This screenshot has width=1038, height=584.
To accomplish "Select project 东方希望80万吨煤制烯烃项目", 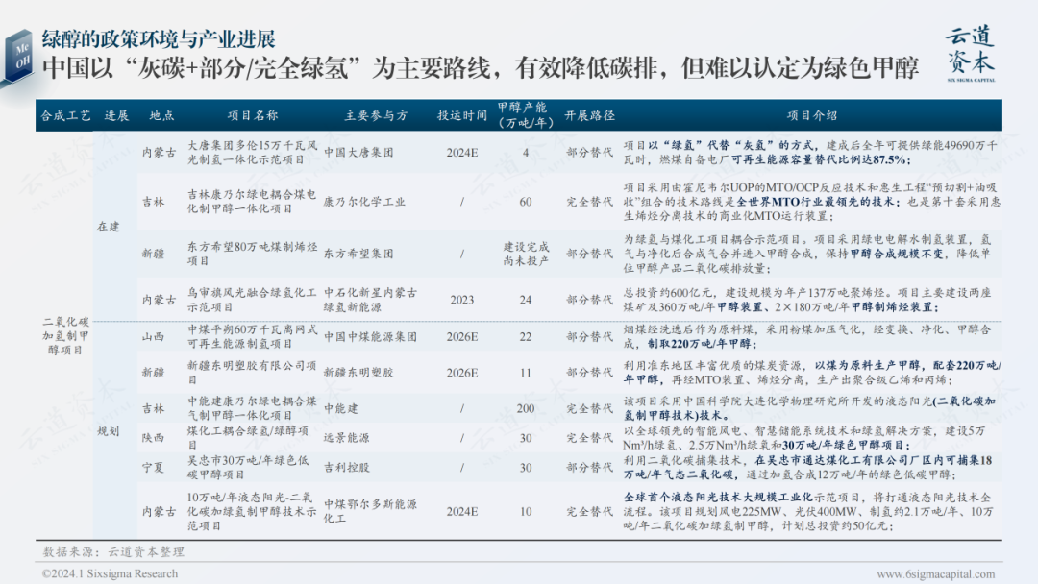I will tap(252, 254).
